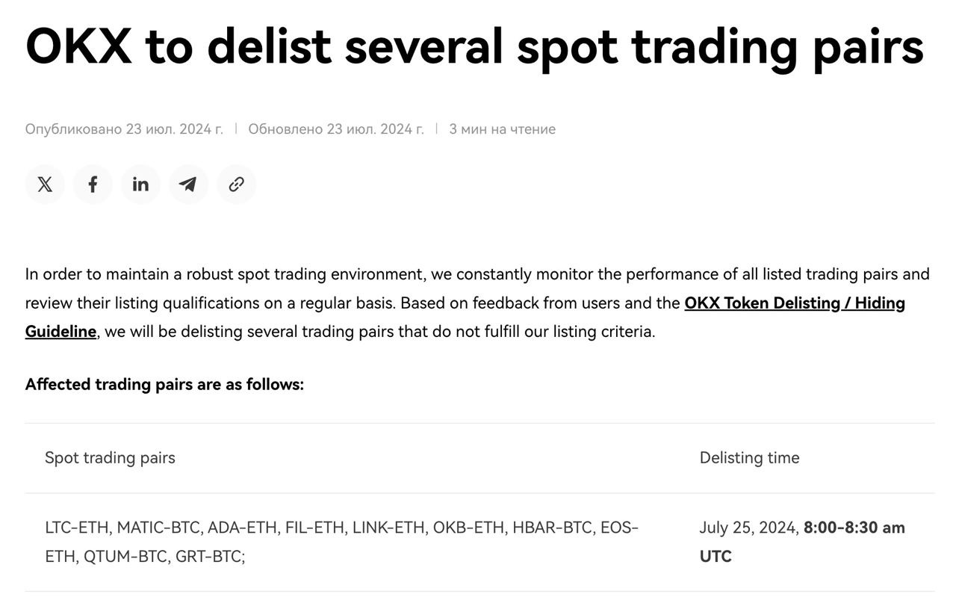956x603 pixels.
Task: Click the "Обновлено 23 июл. 2024 г." date
Action: [x=335, y=129]
